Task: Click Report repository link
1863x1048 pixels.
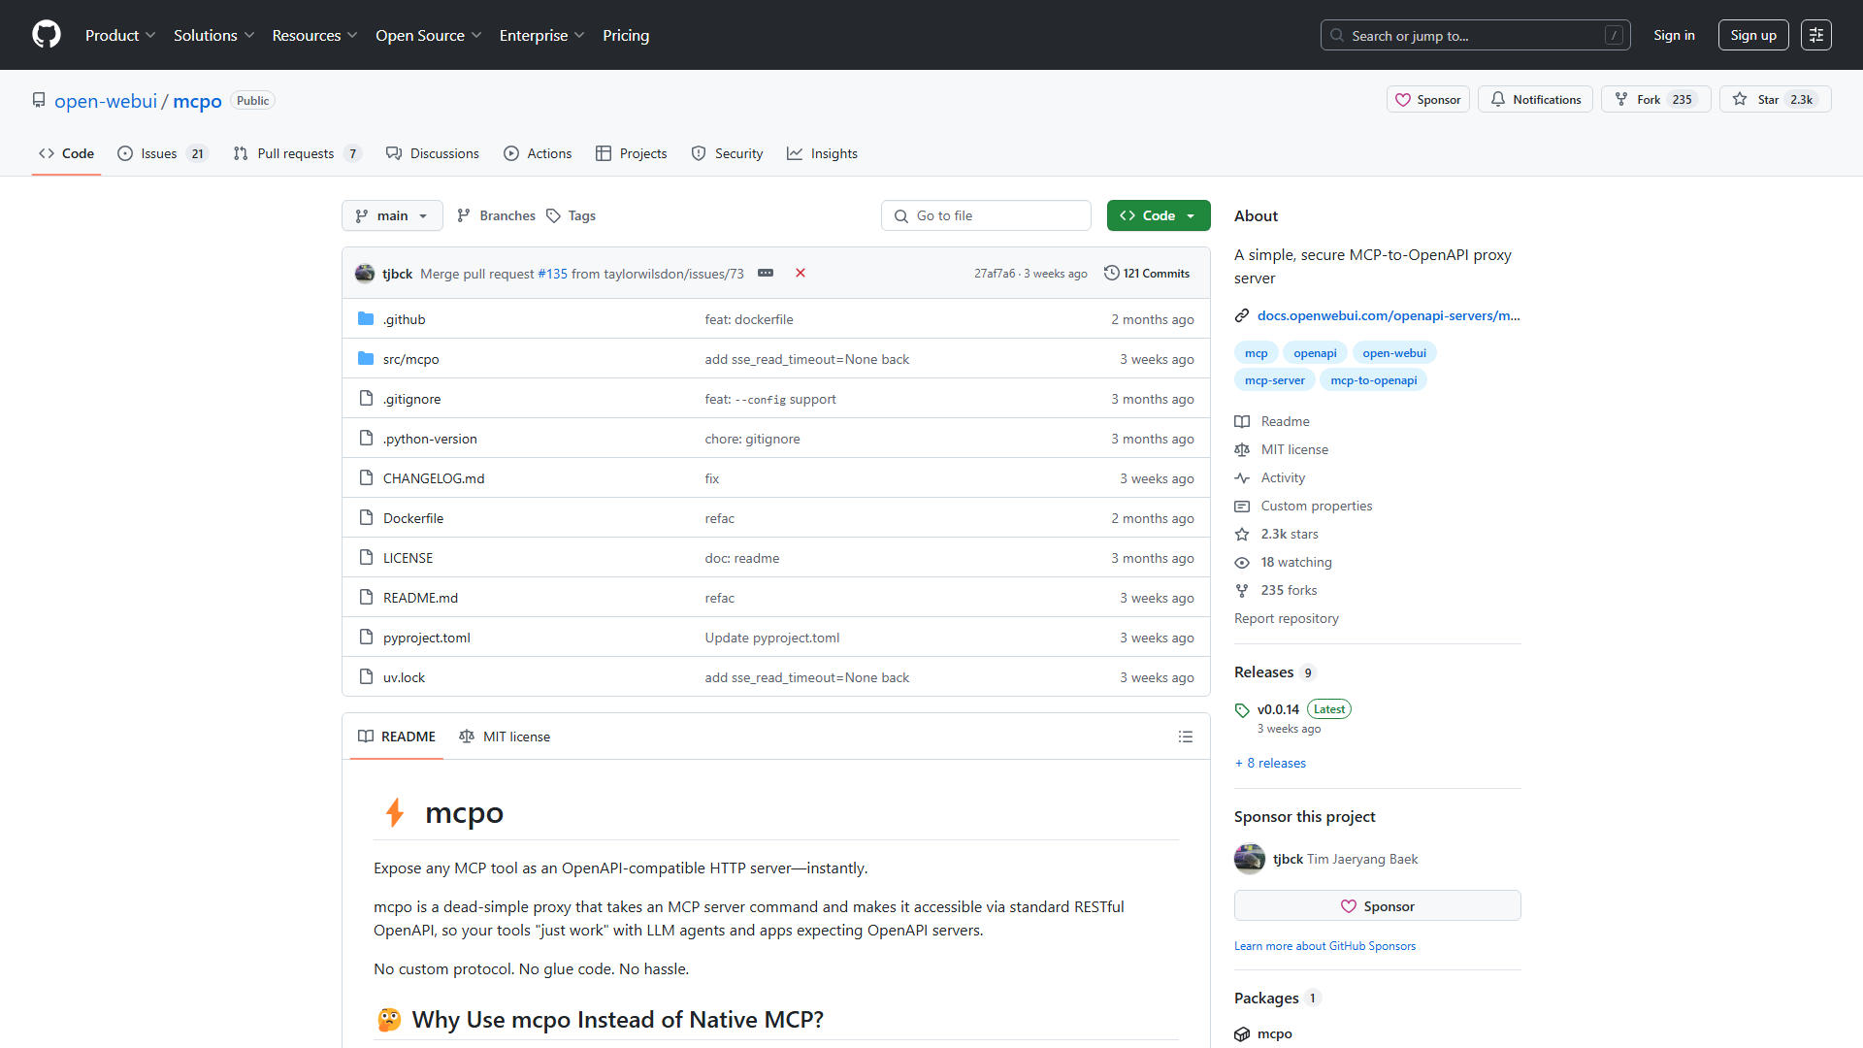Action: tap(1286, 618)
